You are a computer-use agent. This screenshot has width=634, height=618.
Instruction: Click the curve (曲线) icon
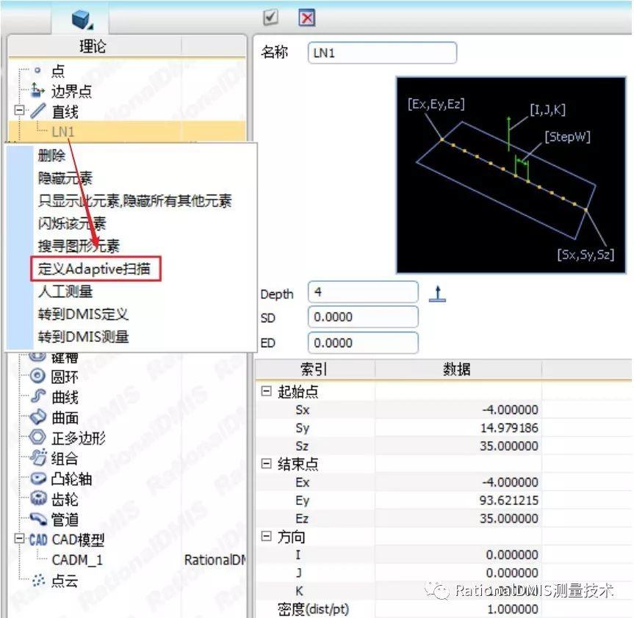[38, 396]
